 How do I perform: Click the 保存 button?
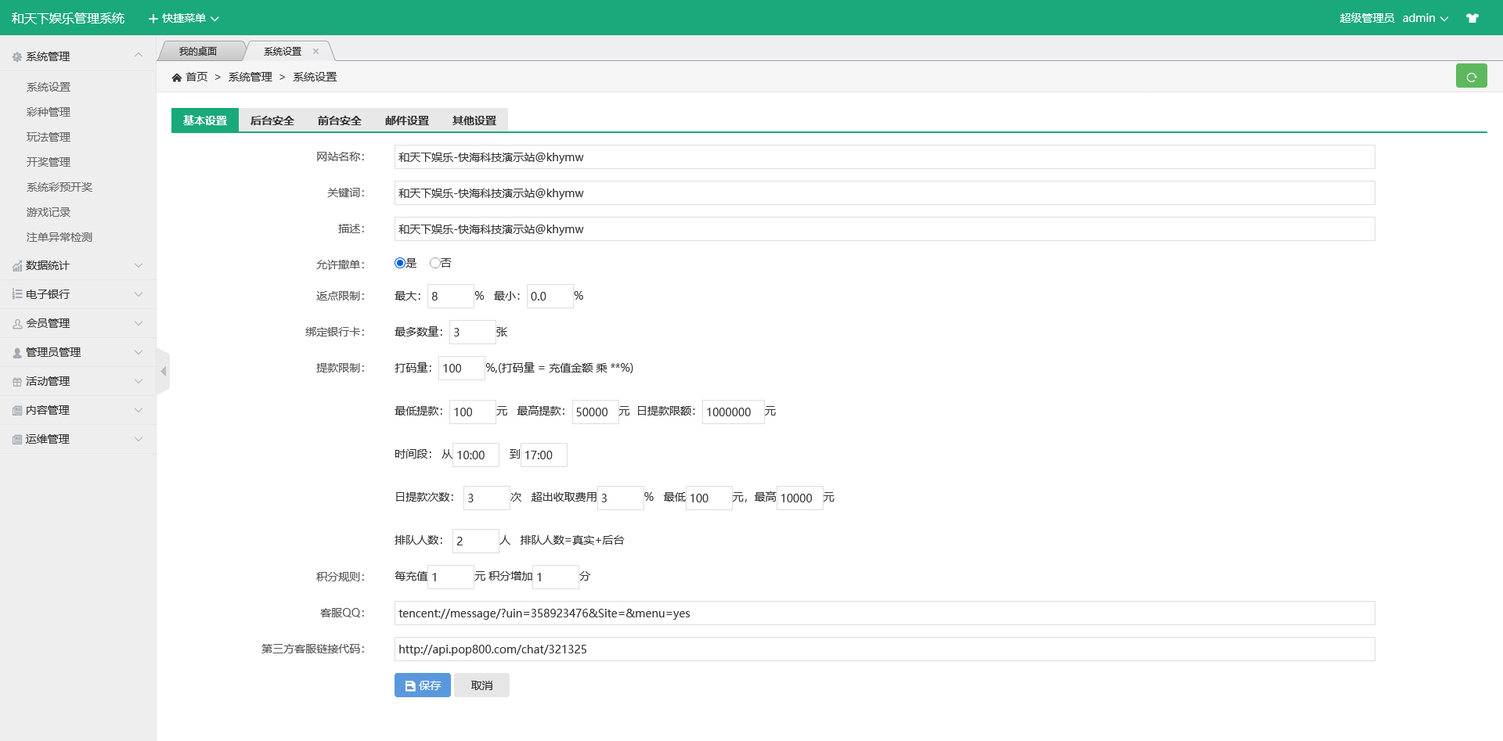pyautogui.click(x=422, y=685)
